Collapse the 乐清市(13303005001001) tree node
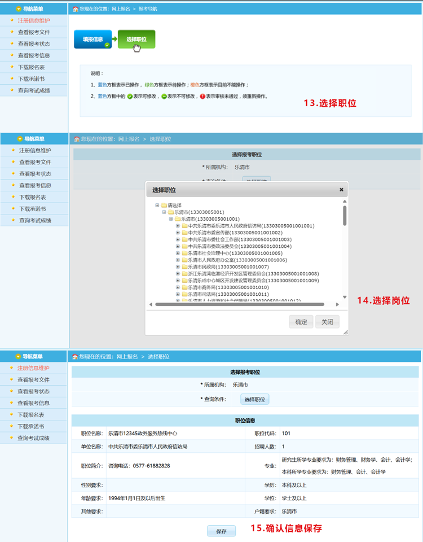 click(x=171, y=219)
